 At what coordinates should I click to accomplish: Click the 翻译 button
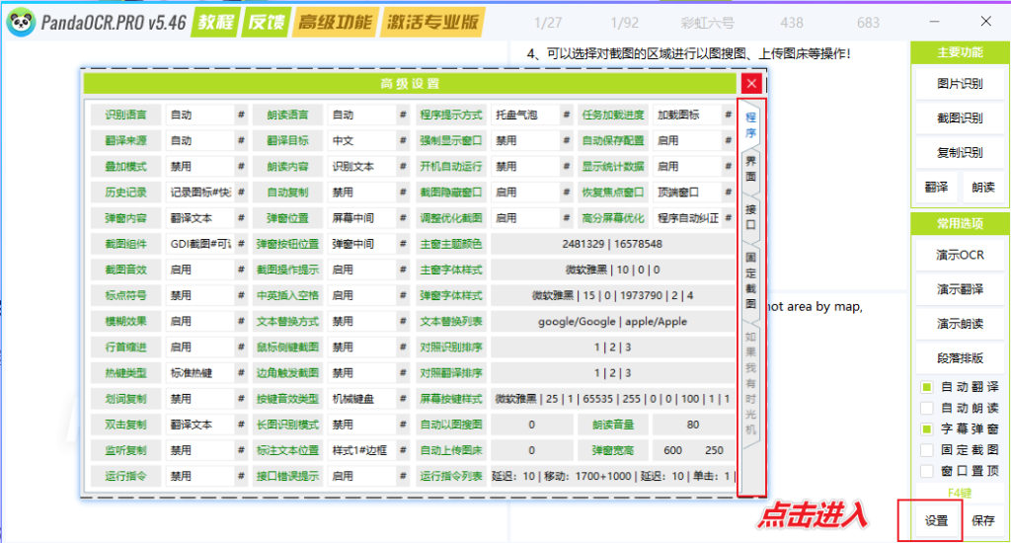(x=936, y=187)
